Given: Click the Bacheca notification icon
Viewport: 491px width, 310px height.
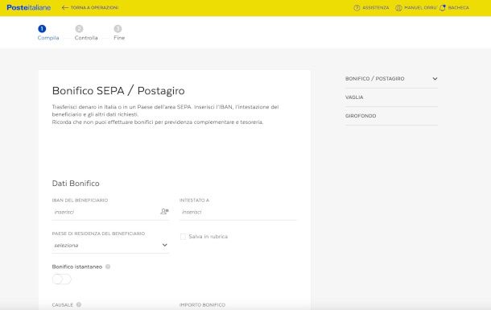Looking at the screenshot, I should [x=443, y=8].
